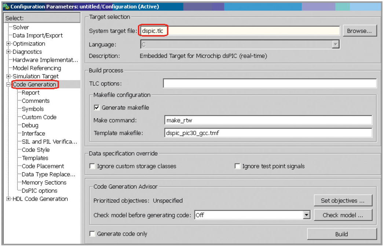Click the Browse button
This screenshot has width=384, height=247.
(359, 31)
